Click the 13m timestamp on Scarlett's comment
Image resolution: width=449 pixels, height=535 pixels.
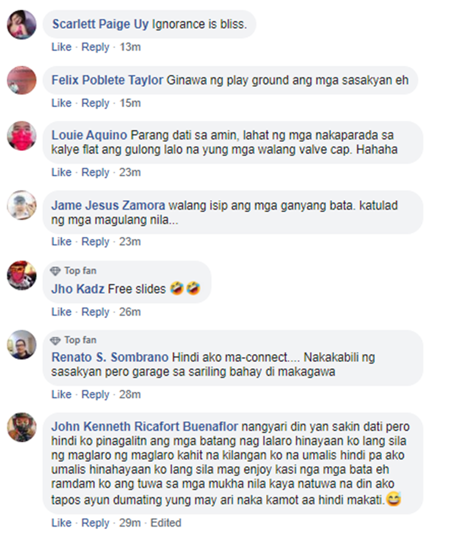130,47
